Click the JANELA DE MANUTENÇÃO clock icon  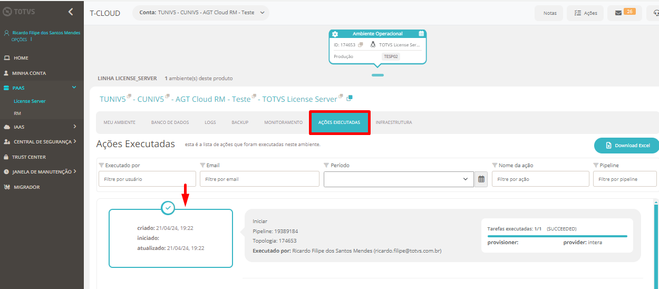coord(7,172)
